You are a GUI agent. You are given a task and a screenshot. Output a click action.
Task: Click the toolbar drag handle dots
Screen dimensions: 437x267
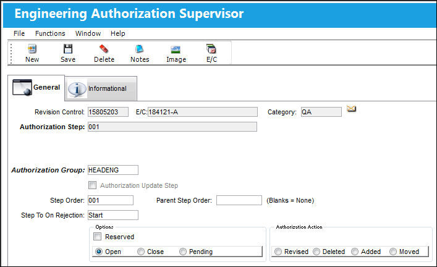click(11, 53)
